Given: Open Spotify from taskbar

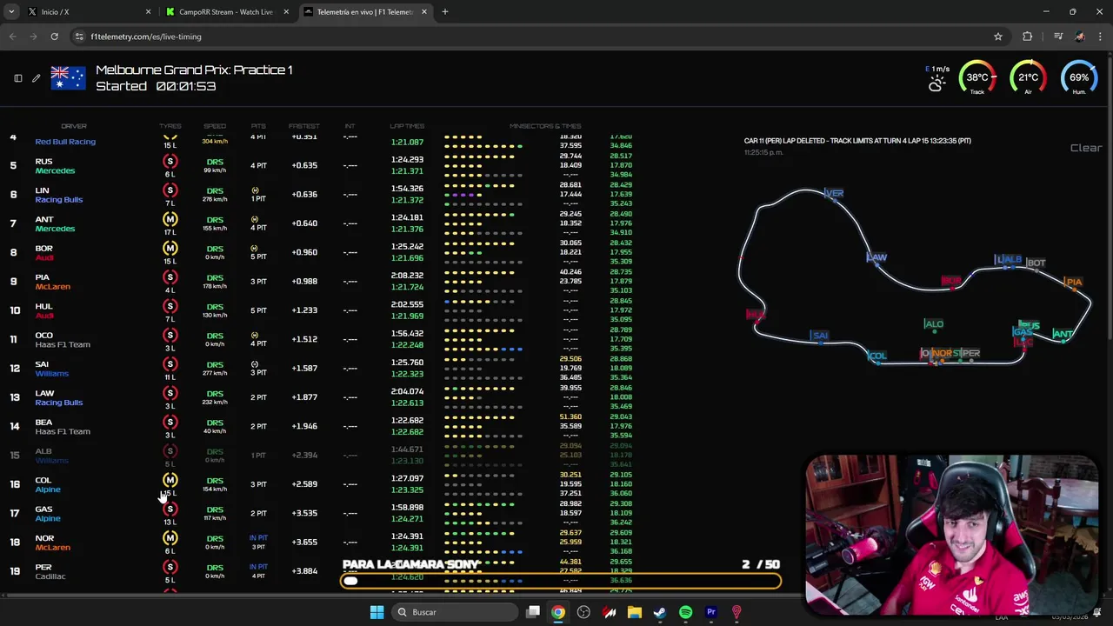Looking at the screenshot, I should 685,612.
